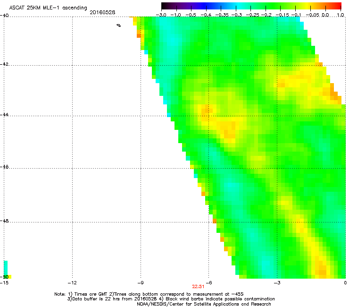Click the title 'ASCAT 25KM MLE-1 ascending'

pyautogui.click(x=48, y=8)
